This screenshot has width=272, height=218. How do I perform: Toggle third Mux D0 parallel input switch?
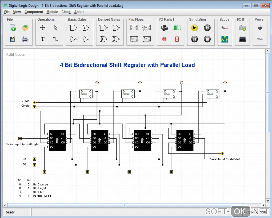pos(129,172)
